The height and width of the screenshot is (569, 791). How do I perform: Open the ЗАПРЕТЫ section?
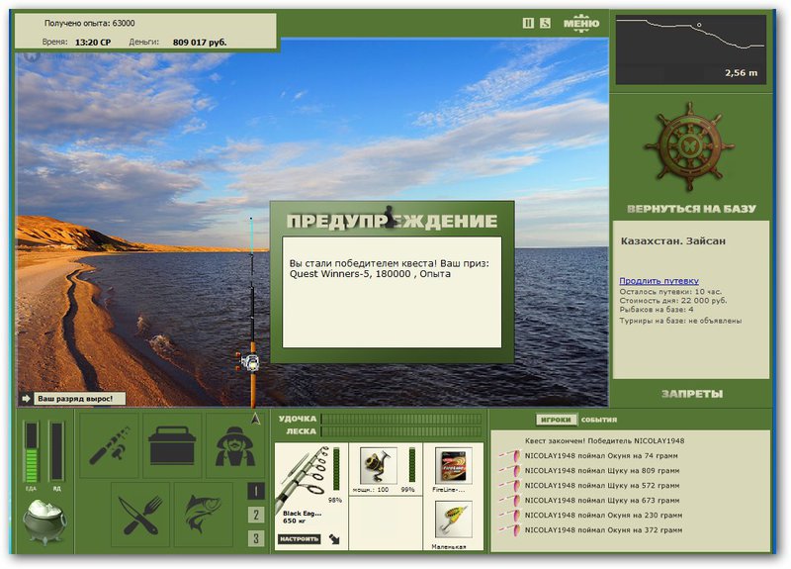click(691, 394)
